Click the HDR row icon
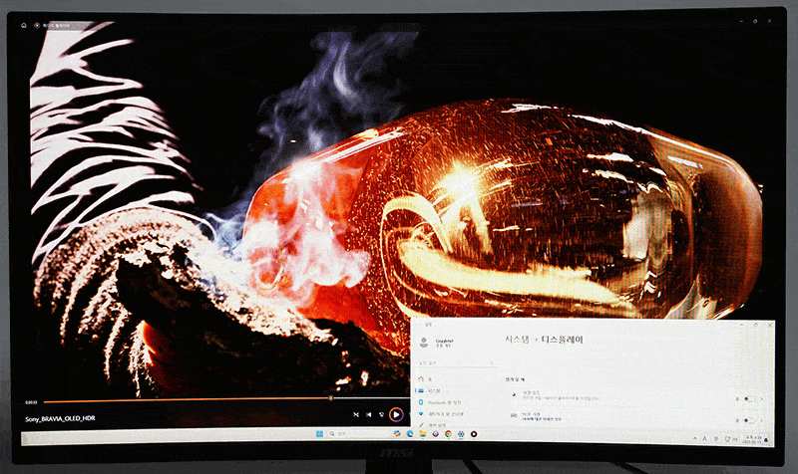The height and width of the screenshot is (474, 798). point(514,415)
